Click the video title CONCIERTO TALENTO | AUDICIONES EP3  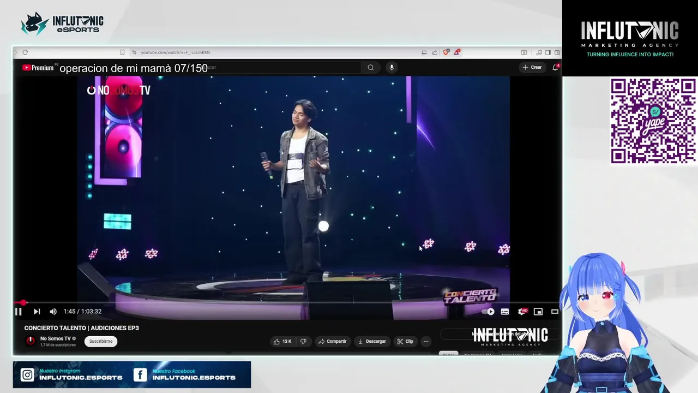(x=81, y=328)
